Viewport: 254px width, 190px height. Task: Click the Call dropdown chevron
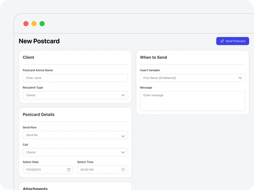123,152
